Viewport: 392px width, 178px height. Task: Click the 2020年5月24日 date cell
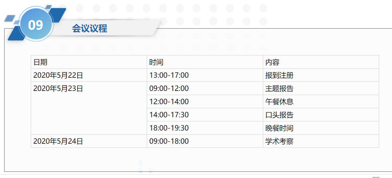89,141
